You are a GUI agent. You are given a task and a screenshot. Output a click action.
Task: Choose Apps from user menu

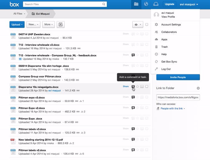[164, 39]
